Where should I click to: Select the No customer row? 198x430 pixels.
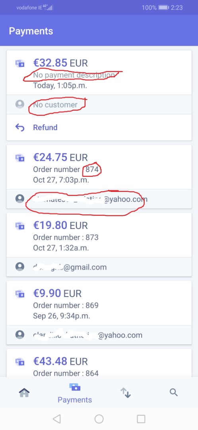click(99, 104)
